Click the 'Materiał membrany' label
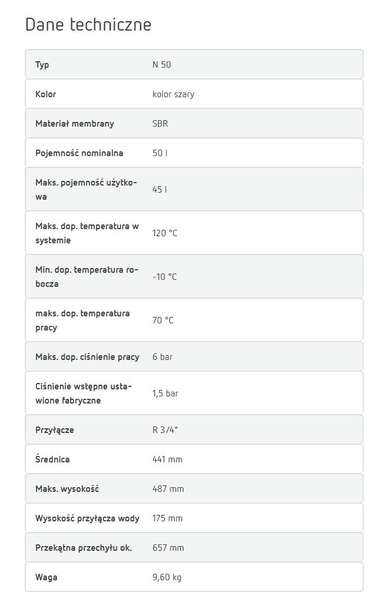Image resolution: width=382 pixels, height=605 pixels. pyautogui.click(x=75, y=124)
